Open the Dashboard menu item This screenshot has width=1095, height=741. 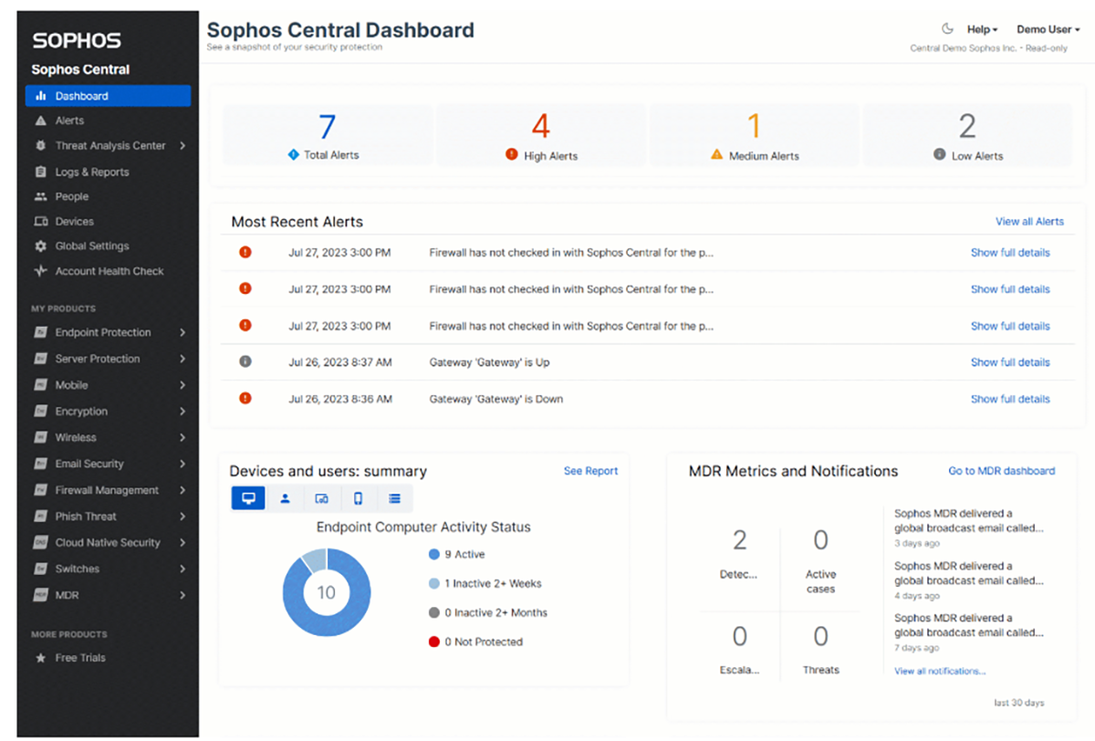[x=109, y=96]
